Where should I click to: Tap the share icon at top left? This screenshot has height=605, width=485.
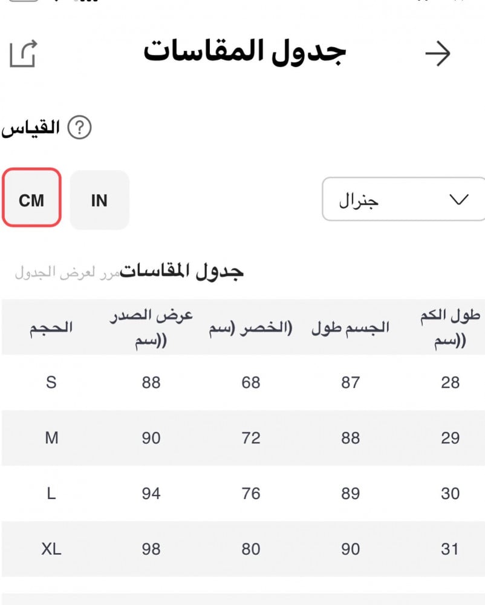pyautogui.click(x=23, y=53)
